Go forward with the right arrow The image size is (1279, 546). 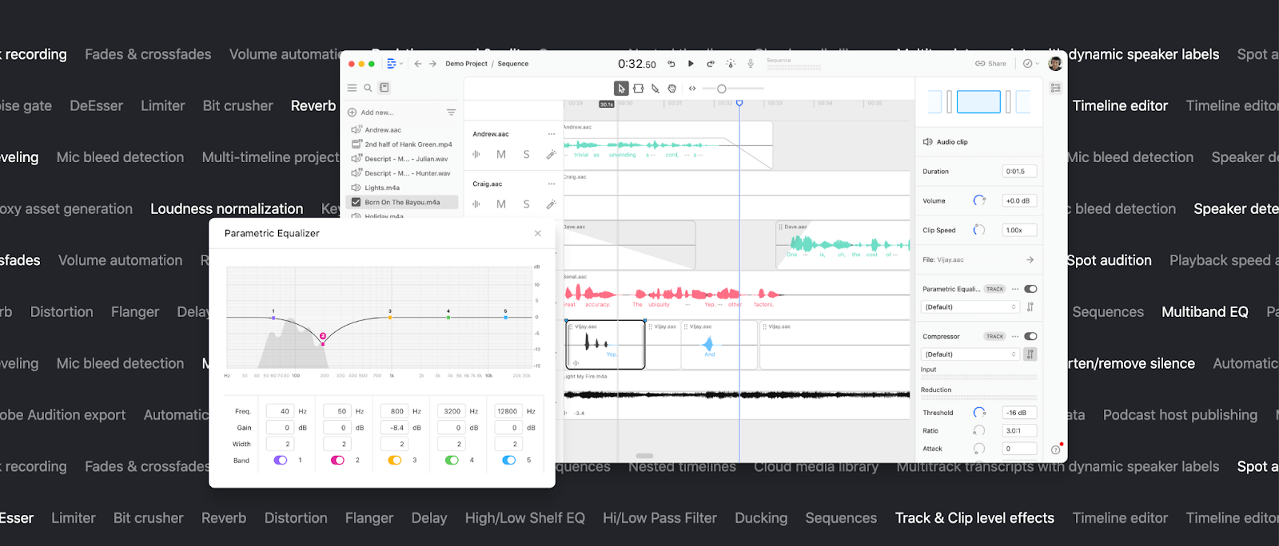[x=432, y=63]
